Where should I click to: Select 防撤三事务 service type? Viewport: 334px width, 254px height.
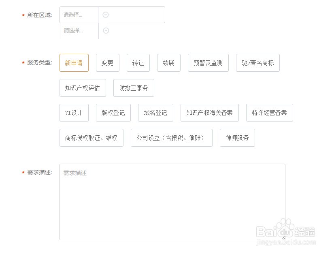tap(134, 88)
